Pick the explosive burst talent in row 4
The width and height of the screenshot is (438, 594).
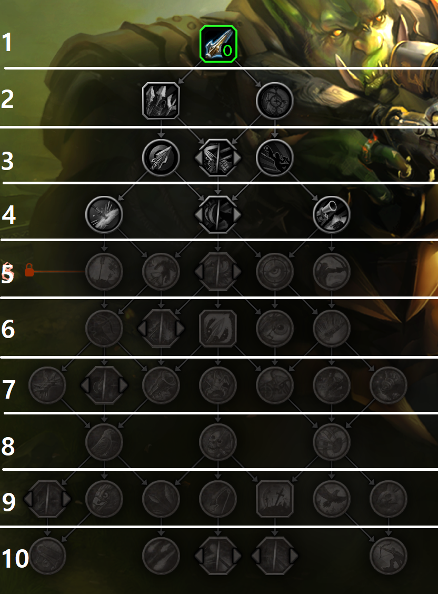click(x=104, y=214)
